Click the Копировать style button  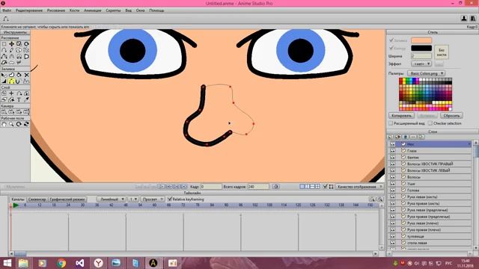(x=401, y=116)
